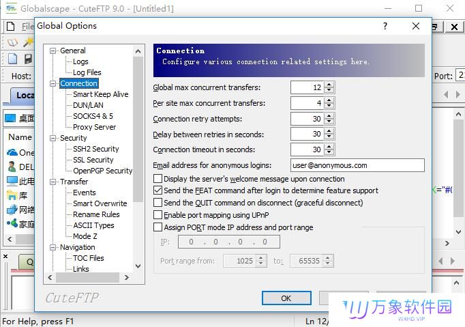This screenshot has height=327, width=465.
Task: Enable port mapping using UPnP
Action: coord(157,215)
